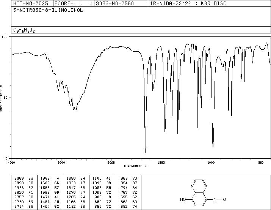
Task: Click the 1000 tick label on wavenumber axis
Action: click(x=211, y=163)
